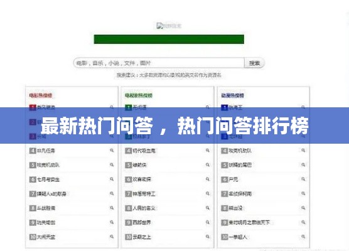Open TV entry 欢喜密探
Viewport: 349px width, 251px height.
coord(142,179)
